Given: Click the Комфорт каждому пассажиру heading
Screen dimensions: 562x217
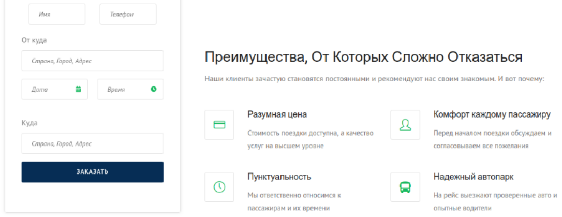Looking at the screenshot, I should 492,114.
